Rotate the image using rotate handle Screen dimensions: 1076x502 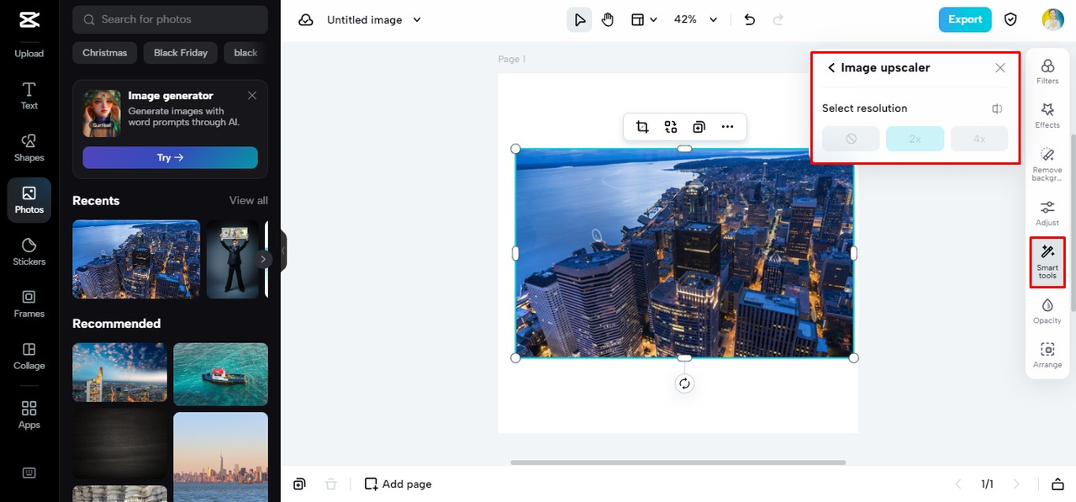684,383
